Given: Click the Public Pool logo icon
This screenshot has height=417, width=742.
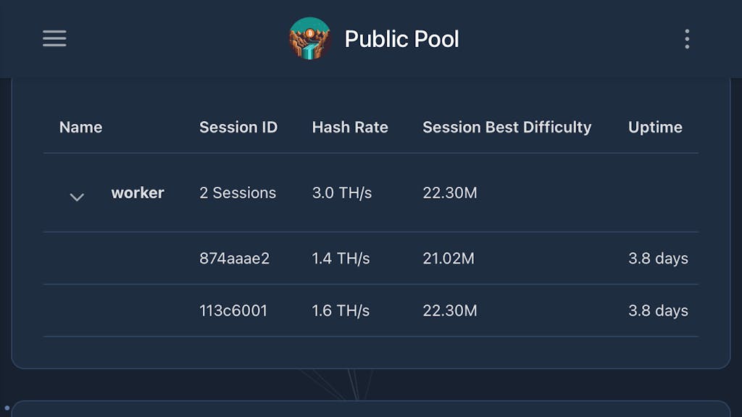Looking at the screenshot, I should pos(309,38).
